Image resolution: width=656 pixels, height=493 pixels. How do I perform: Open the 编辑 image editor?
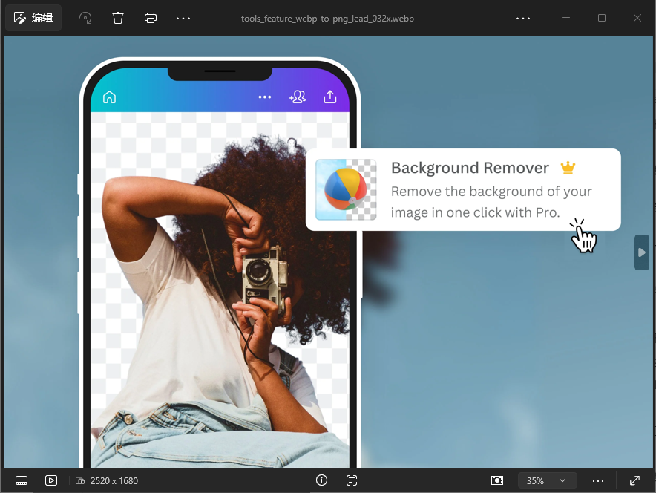point(33,18)
